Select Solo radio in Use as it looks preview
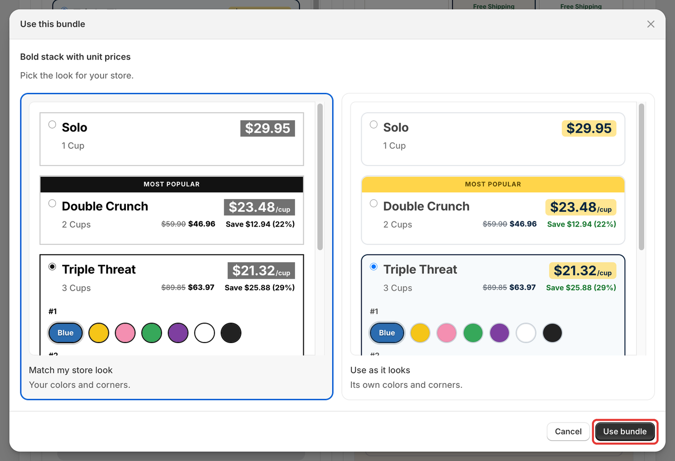 tap(374, 125)
